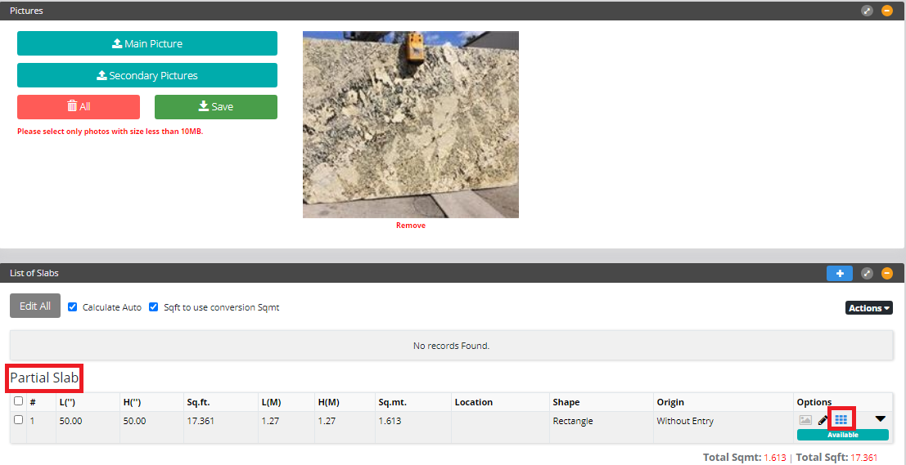Open the Actions dropdown menu
The height and width of the screenshot is (465, 906).
pos(868,308)
